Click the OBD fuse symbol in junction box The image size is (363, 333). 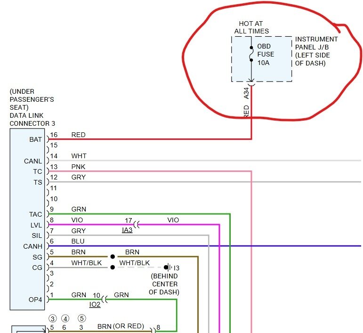click(251, 54)
